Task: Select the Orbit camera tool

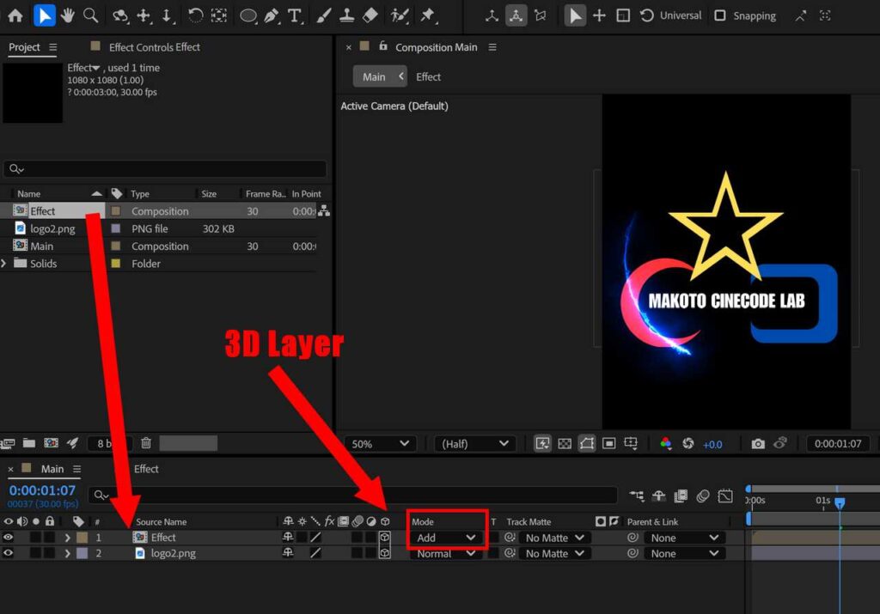Action: tap(120, 15)
